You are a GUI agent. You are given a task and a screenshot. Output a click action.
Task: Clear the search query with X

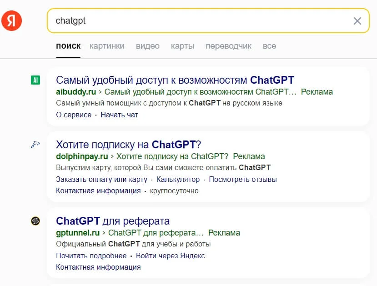pos(357,21)
